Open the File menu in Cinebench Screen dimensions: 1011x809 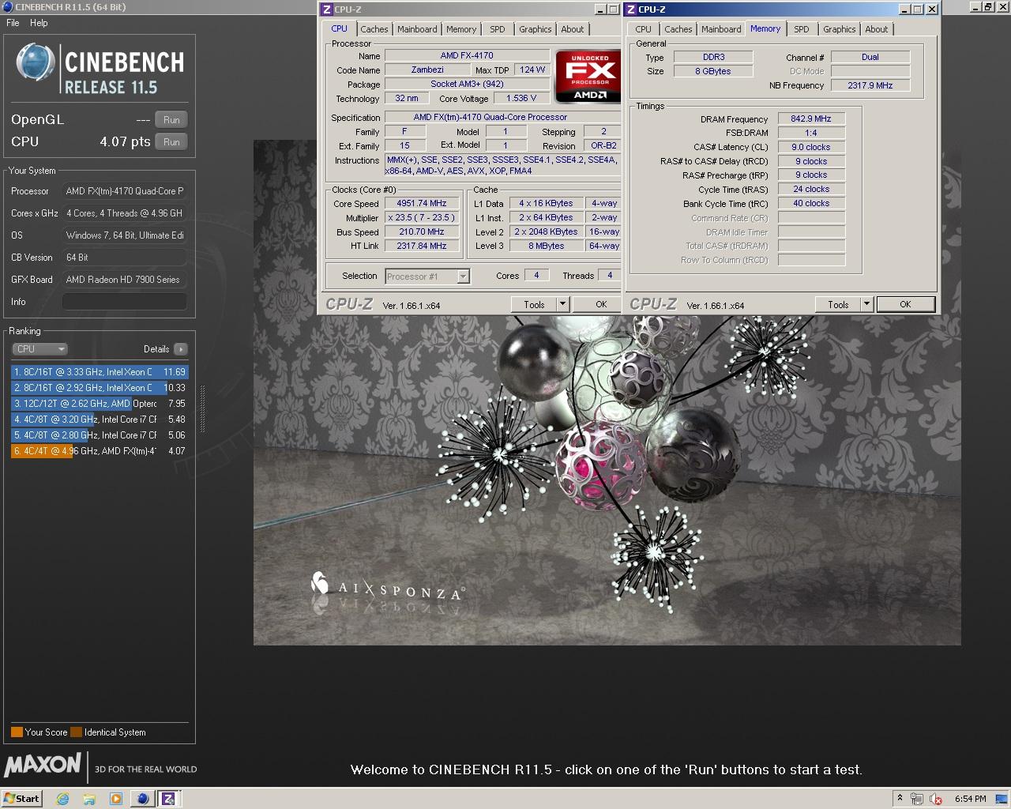pos(13,23)
